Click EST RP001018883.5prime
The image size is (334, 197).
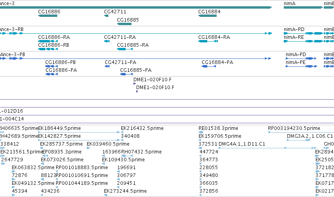click(57, 171)
